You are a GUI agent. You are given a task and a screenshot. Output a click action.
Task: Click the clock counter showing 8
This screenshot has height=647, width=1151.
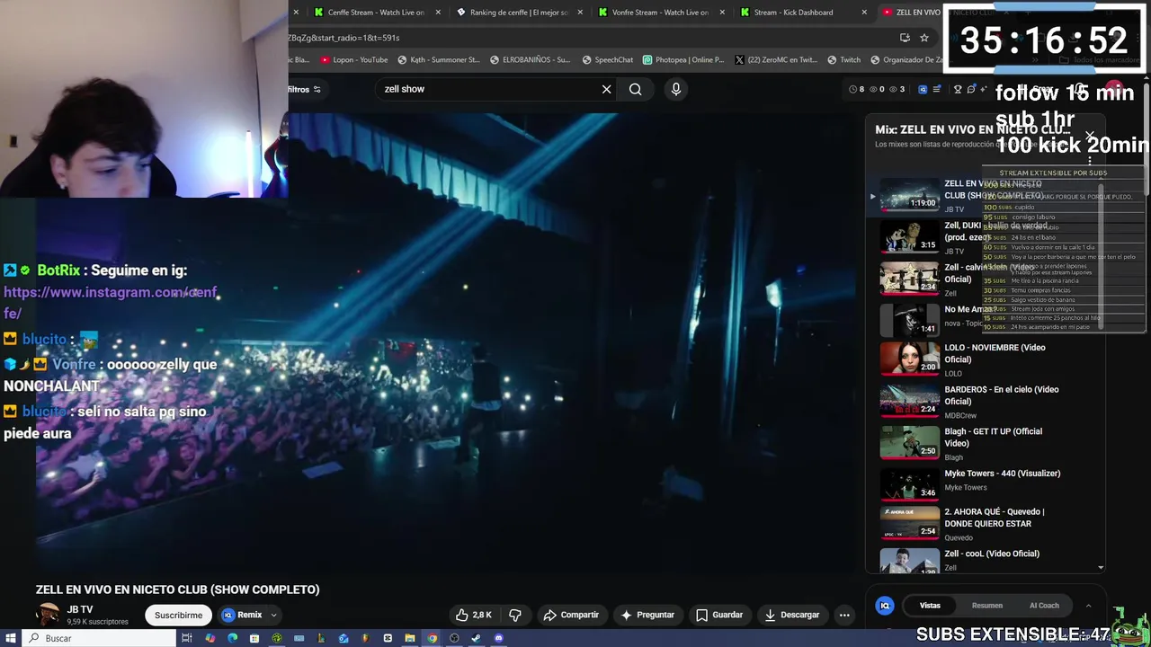pyautogui.click(x=857, y=89)
